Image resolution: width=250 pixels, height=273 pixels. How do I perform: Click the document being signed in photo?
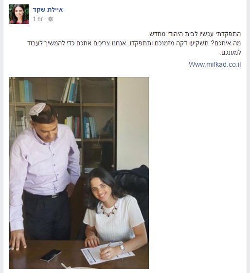click(107, 253)
